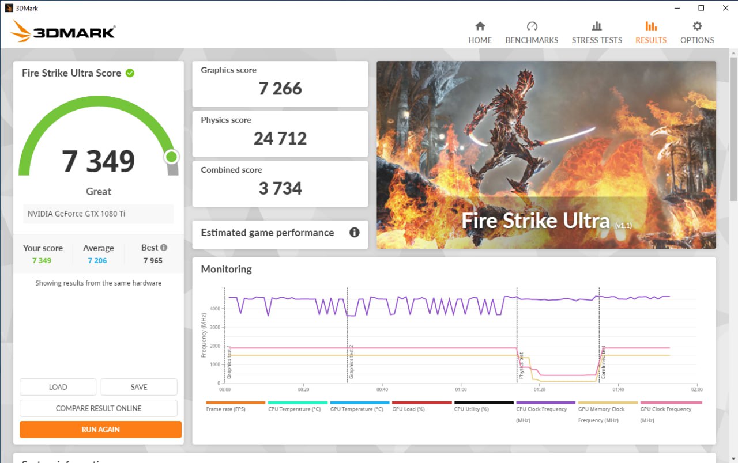Click Your score value 7 349
This screenshot has width=738, height=463.
tap(42, 260)
